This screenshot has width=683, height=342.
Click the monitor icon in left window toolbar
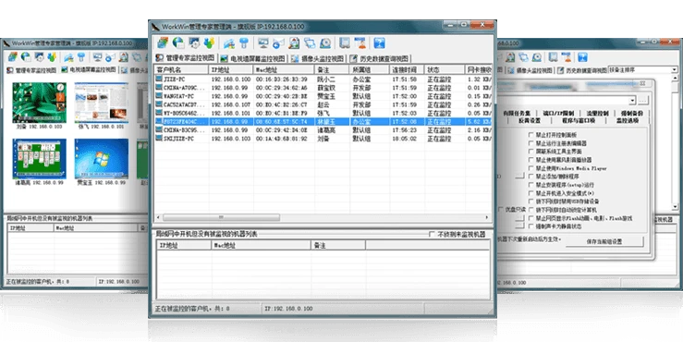(98, 56)
